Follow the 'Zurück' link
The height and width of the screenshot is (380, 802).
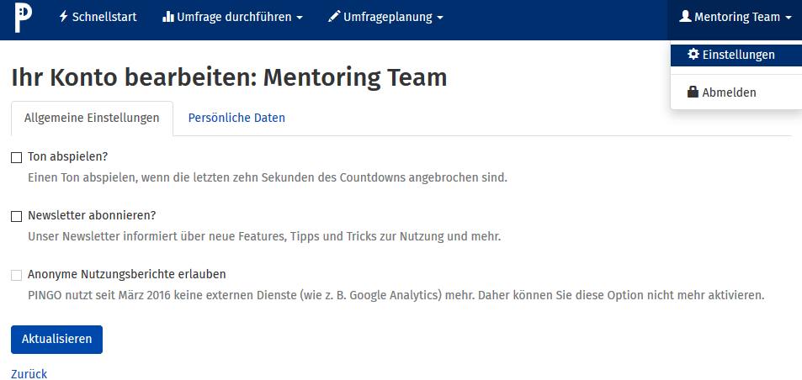29,374
